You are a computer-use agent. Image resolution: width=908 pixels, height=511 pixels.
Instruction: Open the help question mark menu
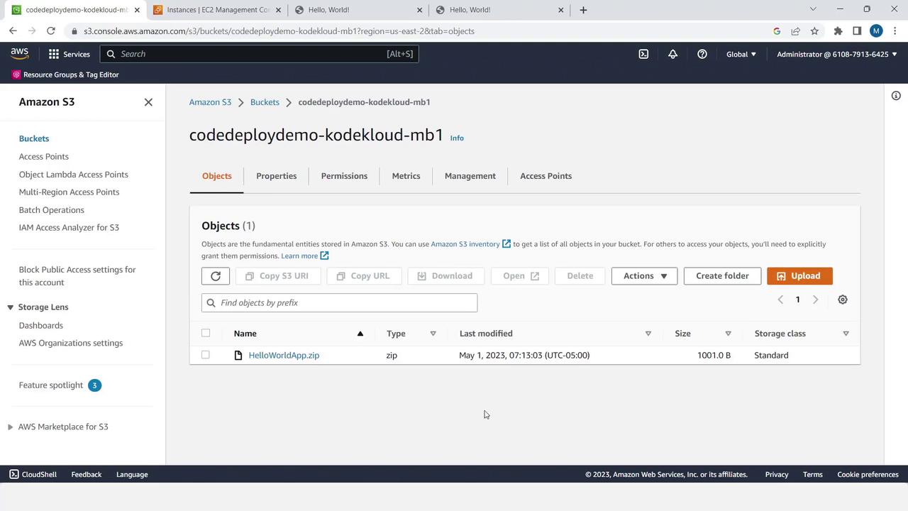coord(702,54)
